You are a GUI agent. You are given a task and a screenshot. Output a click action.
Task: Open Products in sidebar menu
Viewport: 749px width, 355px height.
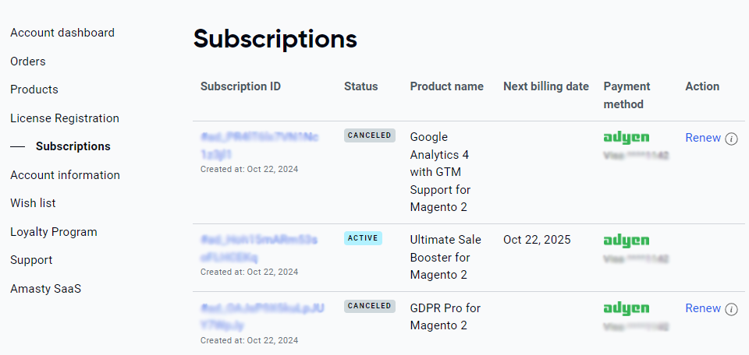point(34,90)
